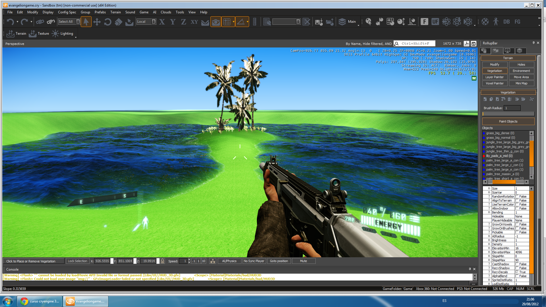Image resolution: width=546 pixels, height=307 pixels.
Task: Click the AI/Physics button
Action: click(x=229, y=261)
